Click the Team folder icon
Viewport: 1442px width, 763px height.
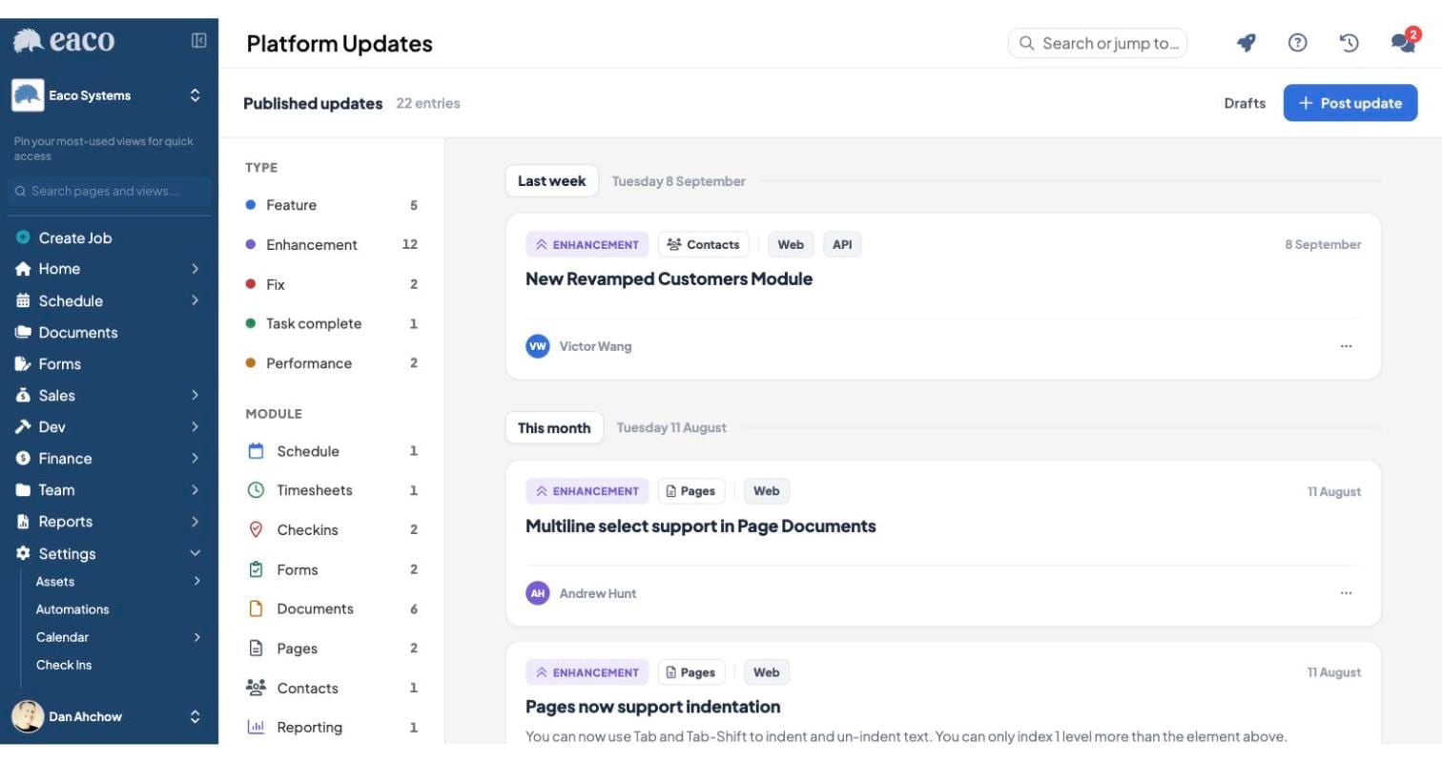(23, 489)
